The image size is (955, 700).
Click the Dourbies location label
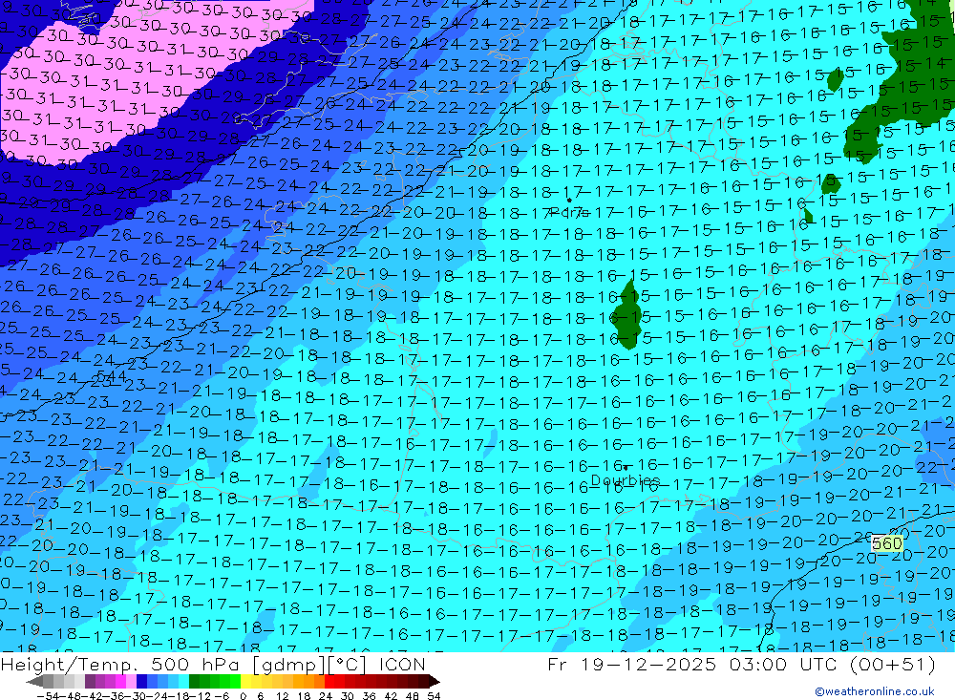tap(626, 480)
